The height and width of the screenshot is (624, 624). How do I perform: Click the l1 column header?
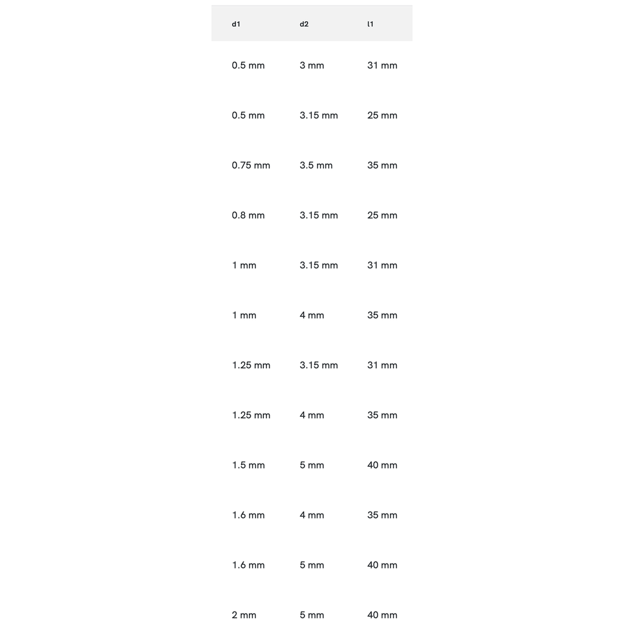pos(371,24)
